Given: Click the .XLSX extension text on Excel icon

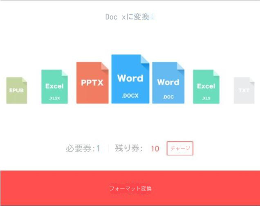Looking at the screenshot, I should (x=54, y=98).
